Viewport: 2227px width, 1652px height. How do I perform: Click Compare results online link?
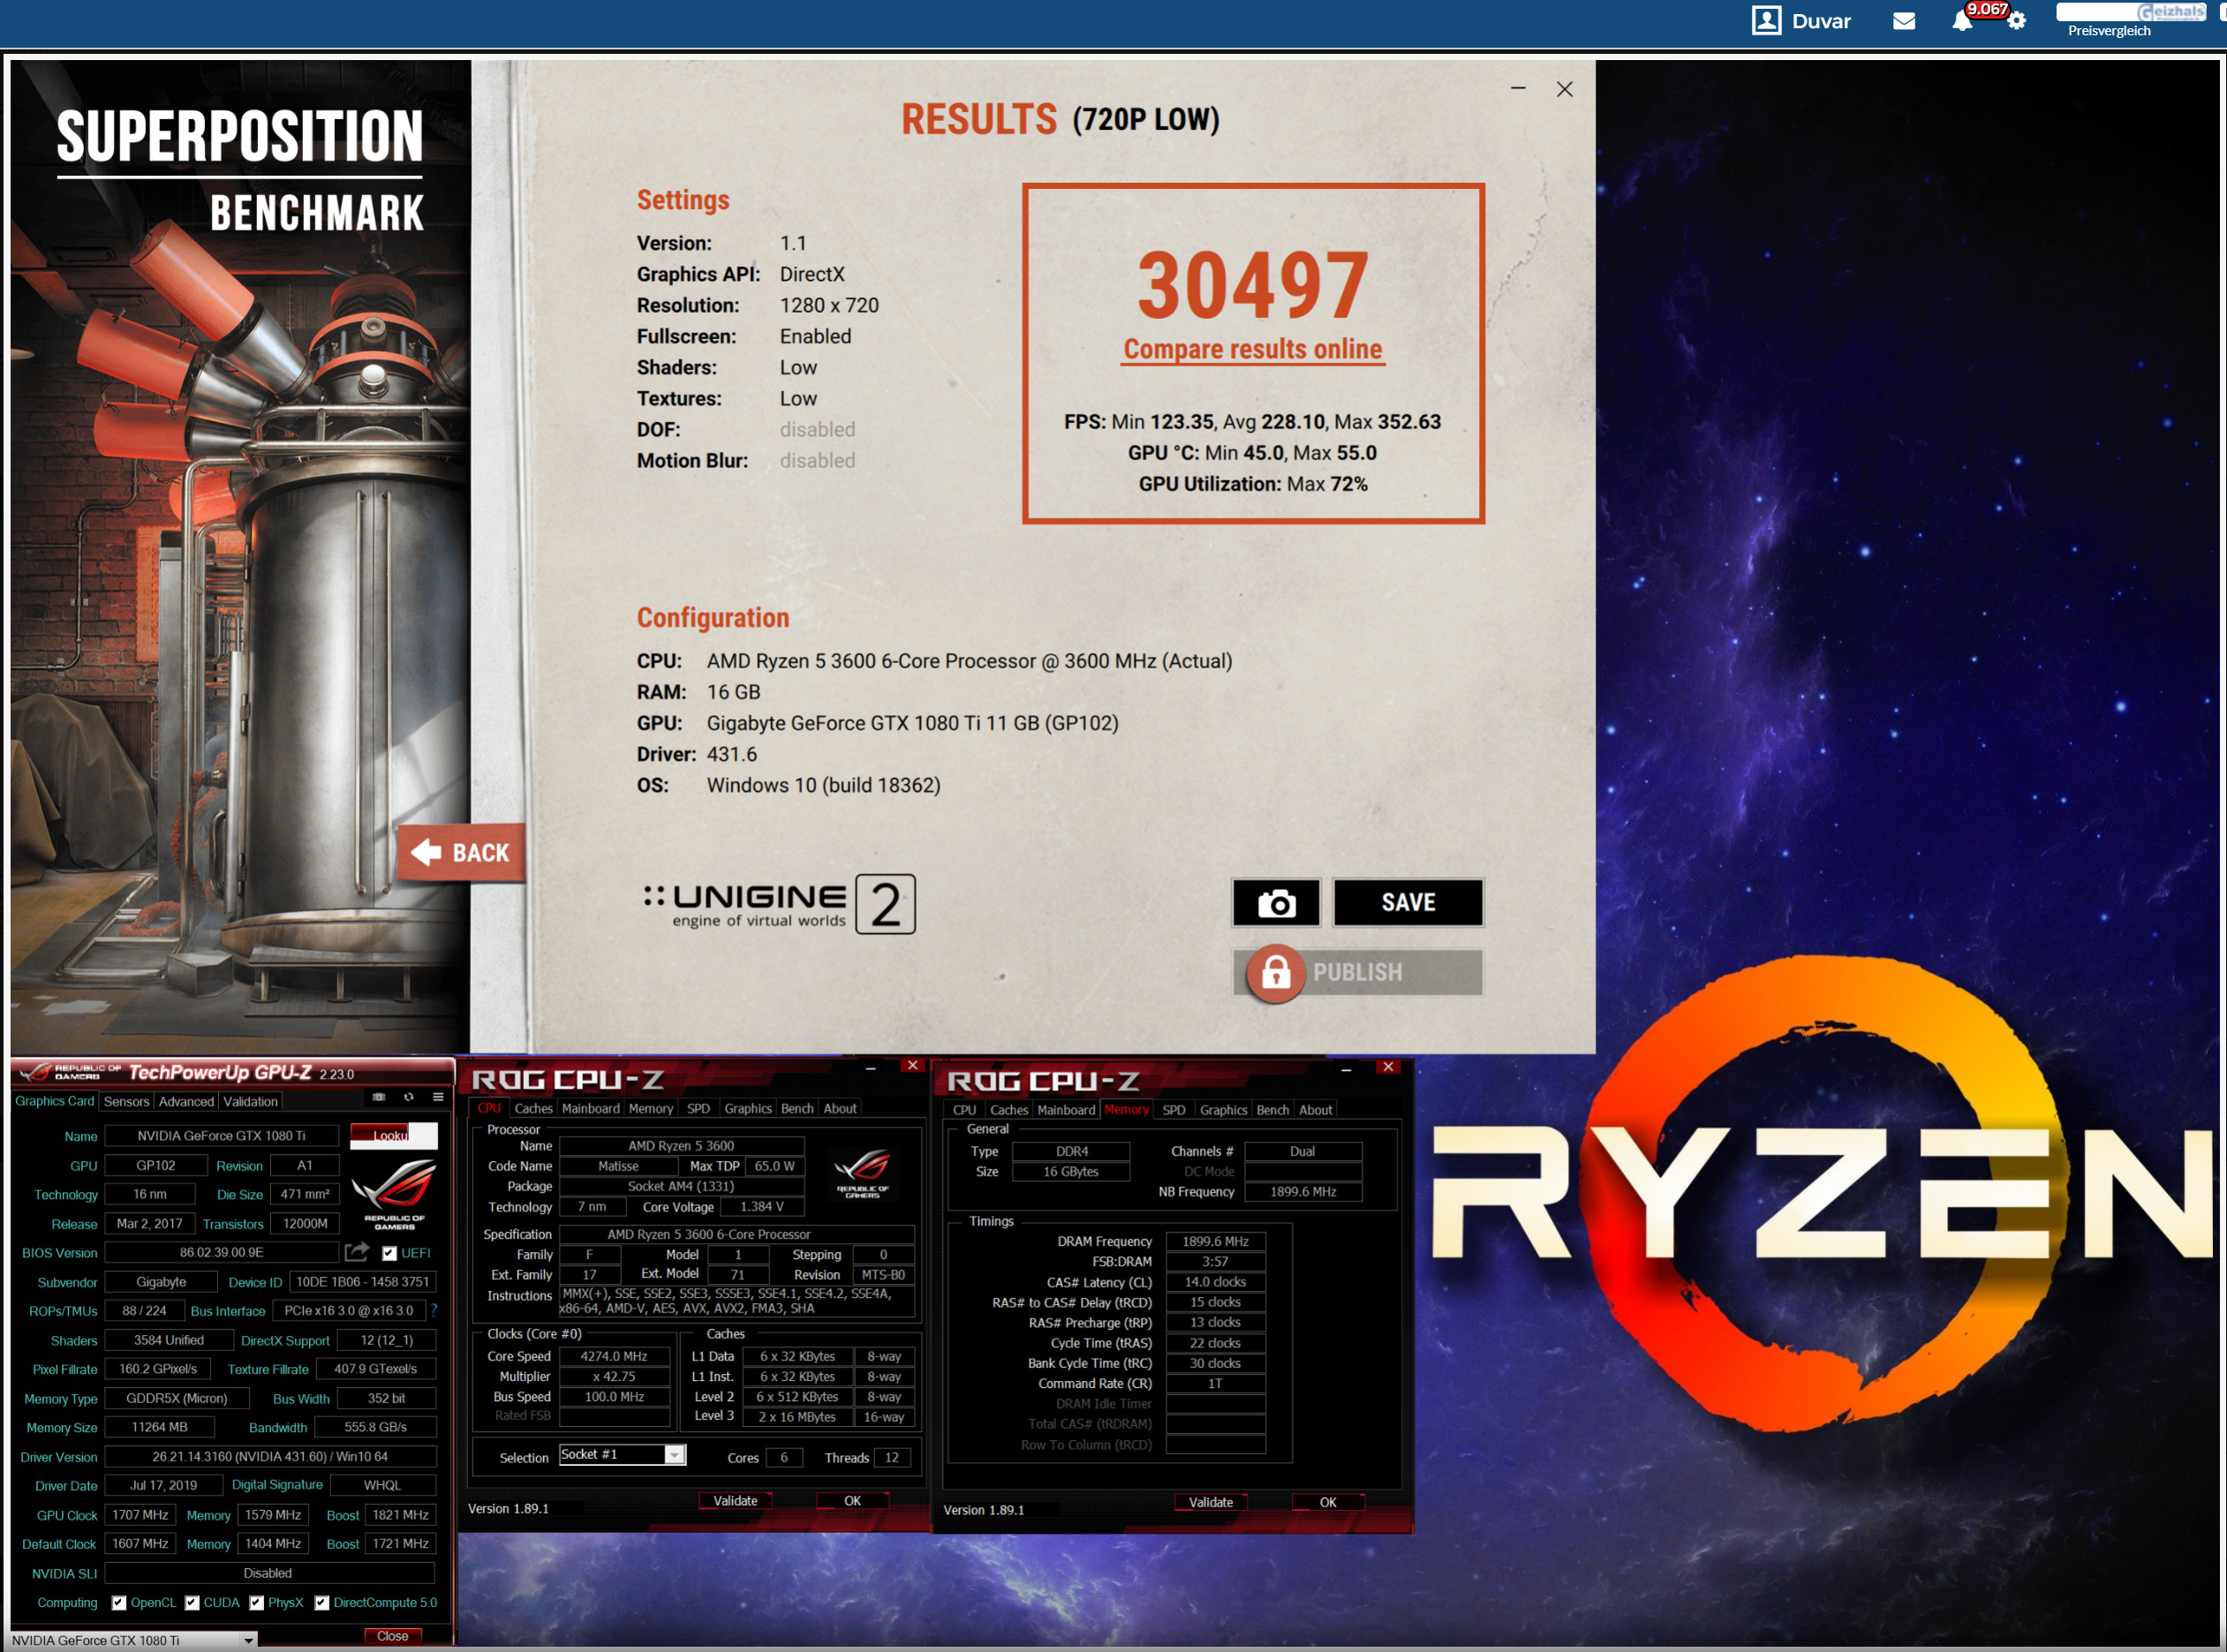[1252, 349]
